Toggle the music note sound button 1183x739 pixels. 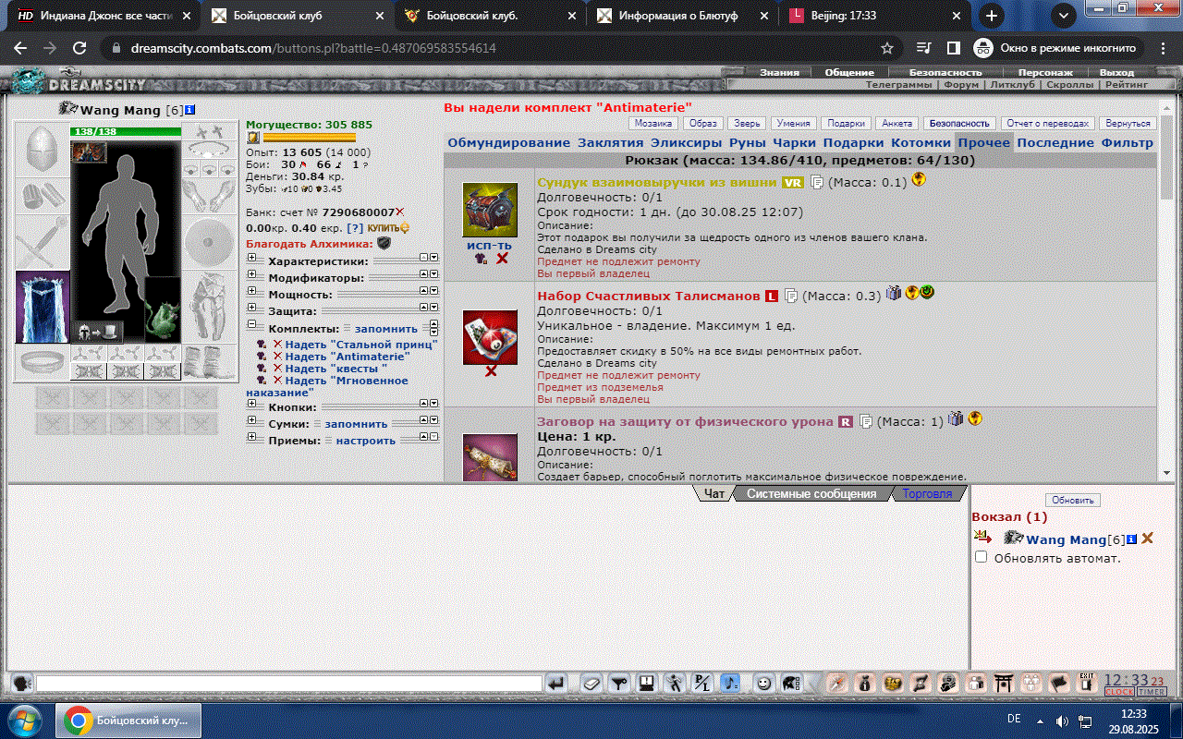pos(730,684)
